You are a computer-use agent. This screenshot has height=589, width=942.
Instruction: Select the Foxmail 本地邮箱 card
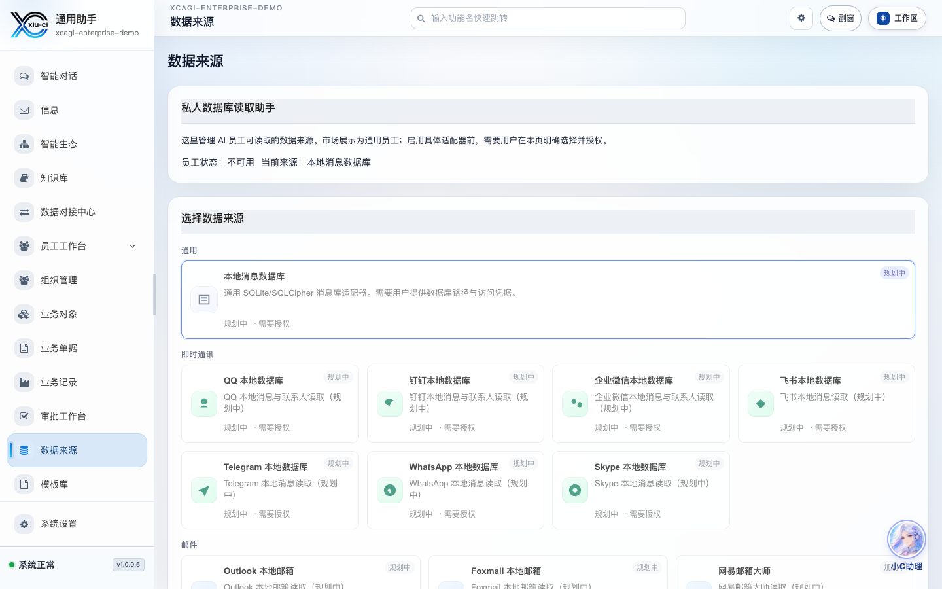548,573
